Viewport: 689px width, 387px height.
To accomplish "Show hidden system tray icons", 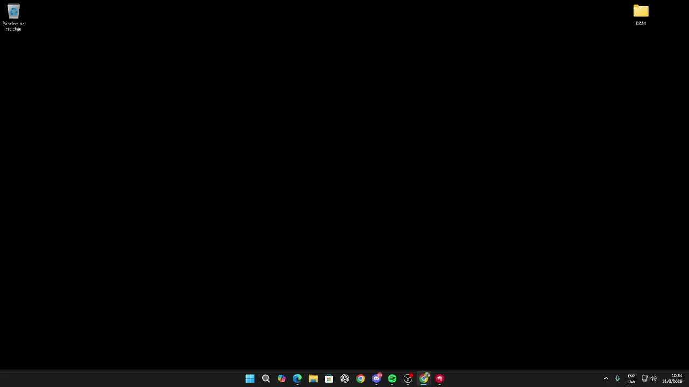I will coord(606,378).
